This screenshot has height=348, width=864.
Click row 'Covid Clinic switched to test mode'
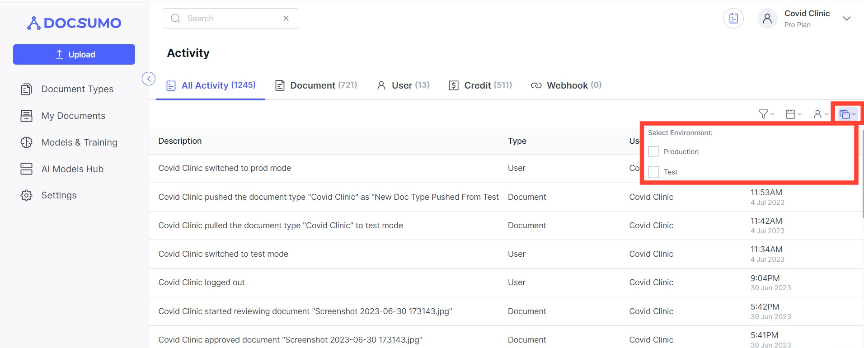tap(505, 254)
